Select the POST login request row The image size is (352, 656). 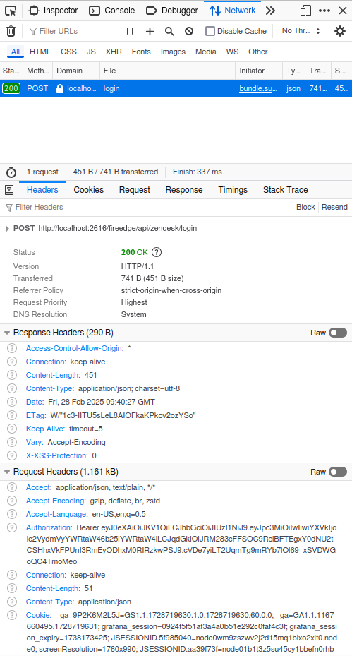(176, 88)
